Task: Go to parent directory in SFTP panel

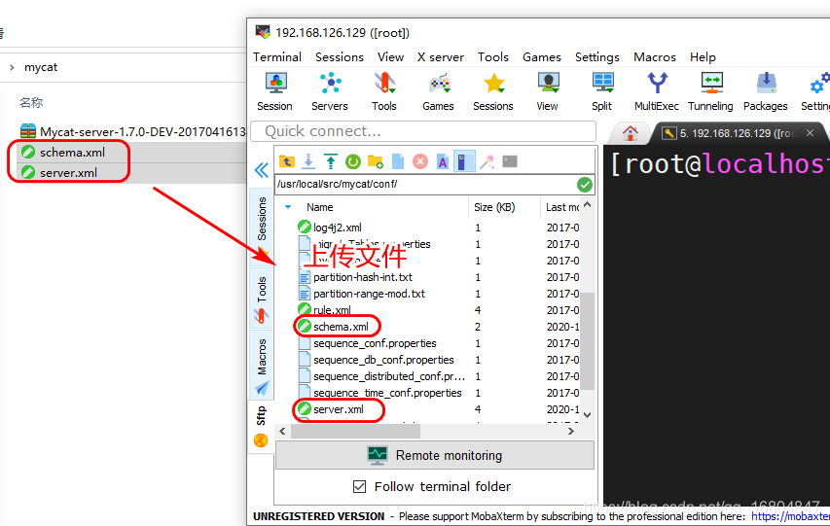Action: point(287,161)
